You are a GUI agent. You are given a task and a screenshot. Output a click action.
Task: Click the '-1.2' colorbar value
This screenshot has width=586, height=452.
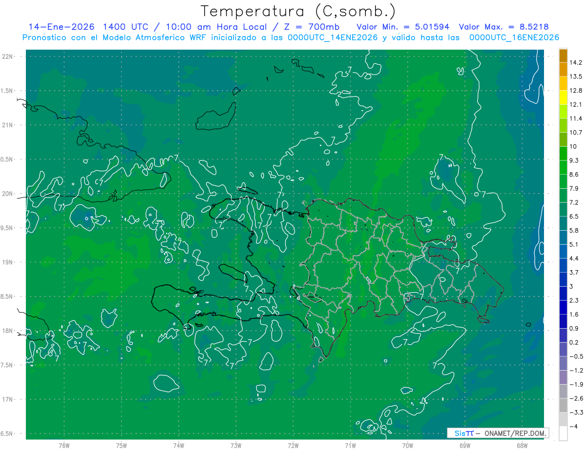tap(576, 371)
